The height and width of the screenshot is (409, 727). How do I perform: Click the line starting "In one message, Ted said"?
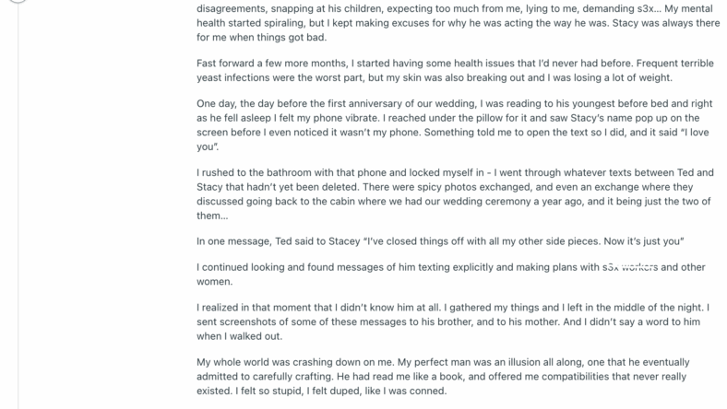tap(440, 241)
